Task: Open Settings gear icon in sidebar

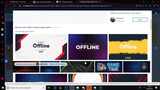Action: [x=2, y=59]
